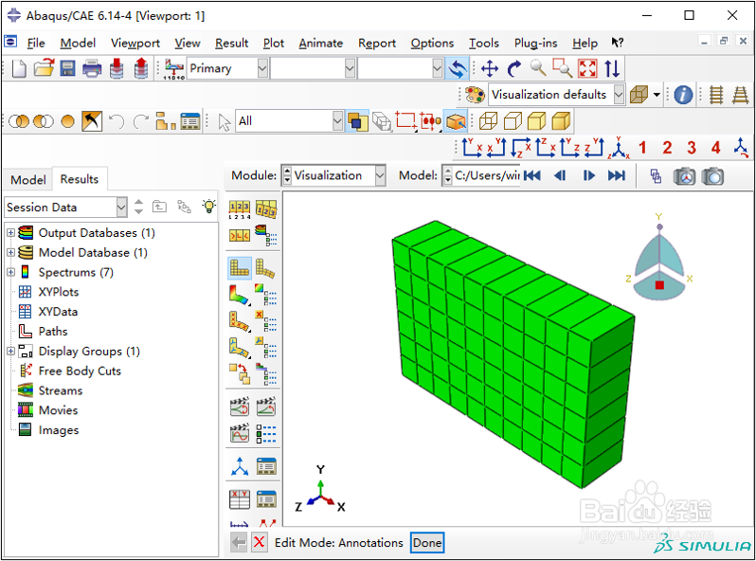
Task: Toggle perspective view on
Action: 741,95
